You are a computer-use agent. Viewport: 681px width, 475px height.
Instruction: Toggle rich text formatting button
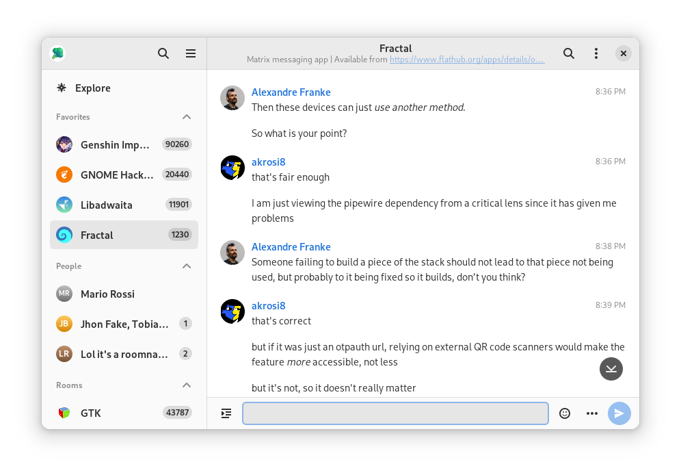click(226, 413)
